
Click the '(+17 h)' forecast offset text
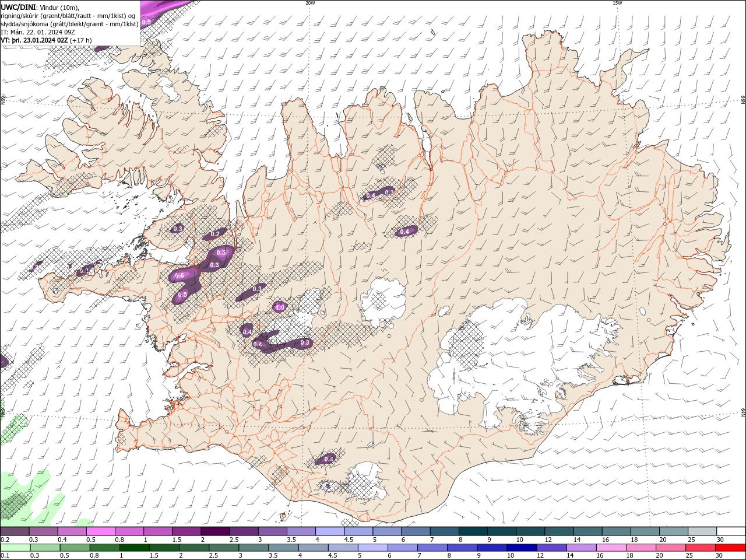80,40
